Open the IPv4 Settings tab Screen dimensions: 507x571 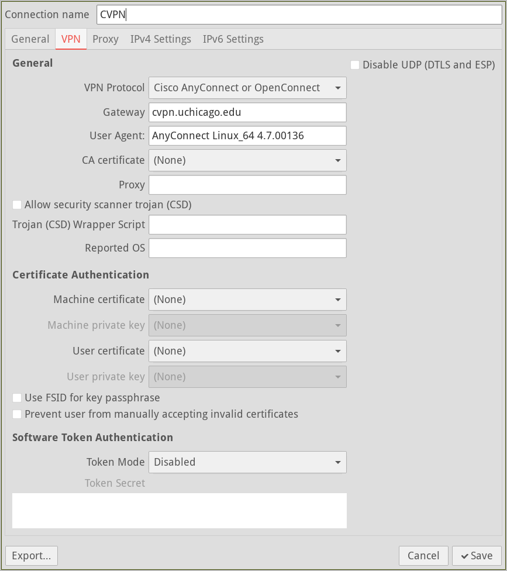point(160,39)
